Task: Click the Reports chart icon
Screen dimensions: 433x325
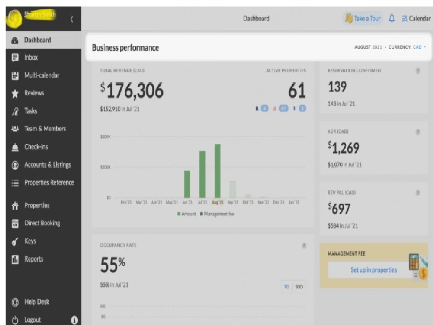Action: (15, 260)
